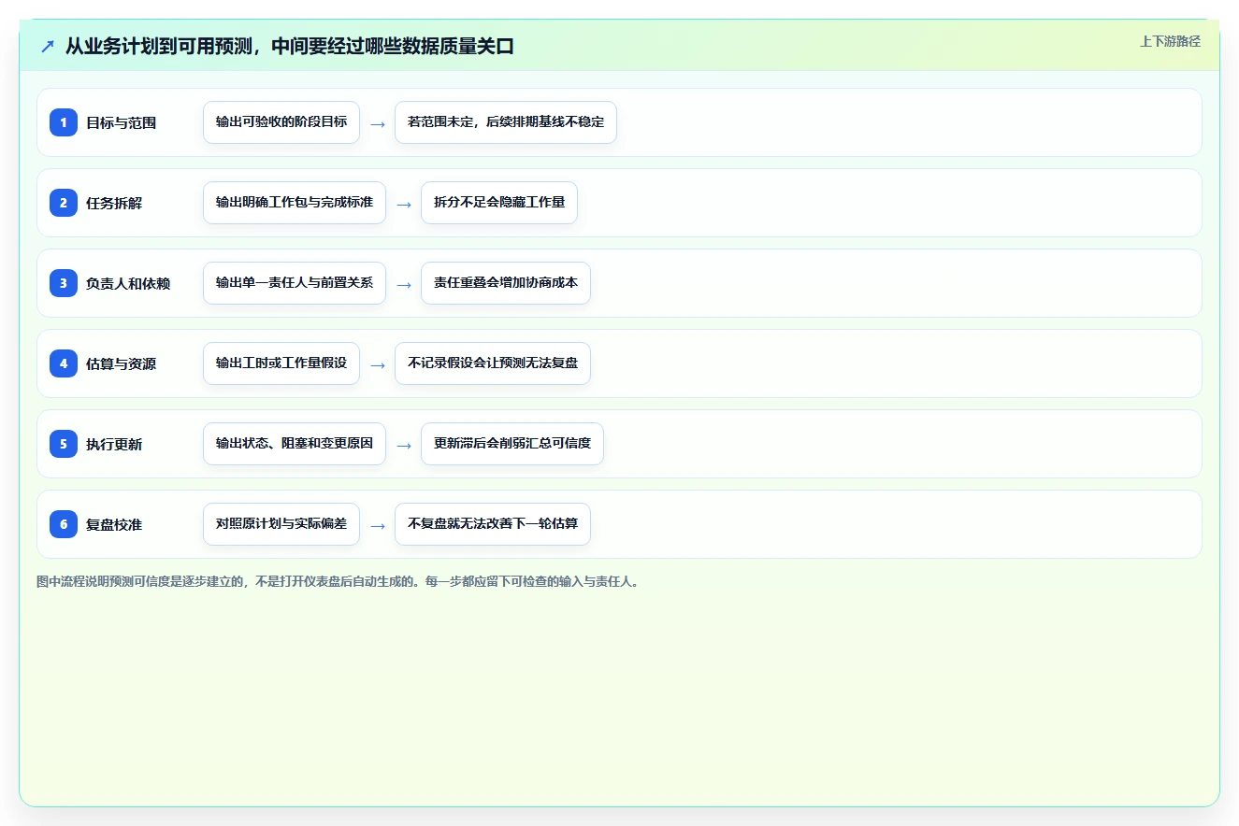Click the trend arrow icon beside the title

(48, 47)
